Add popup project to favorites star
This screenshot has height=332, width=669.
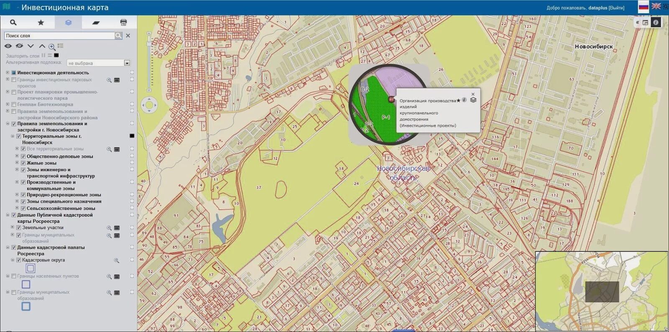click(x=458, y=100)
